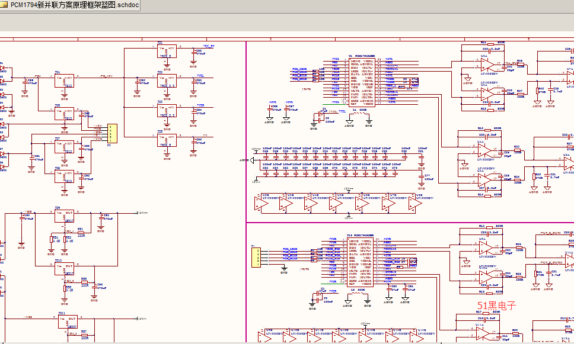Click the VCC_5V net label

click(x=209, y=46)
